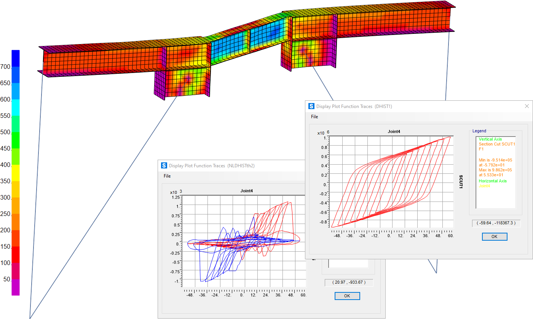Screen dimensions: 533x319
Task: Click "Horizontal Axis" in the Legend list
Action: pyautogui.click(x=493, y=181)
